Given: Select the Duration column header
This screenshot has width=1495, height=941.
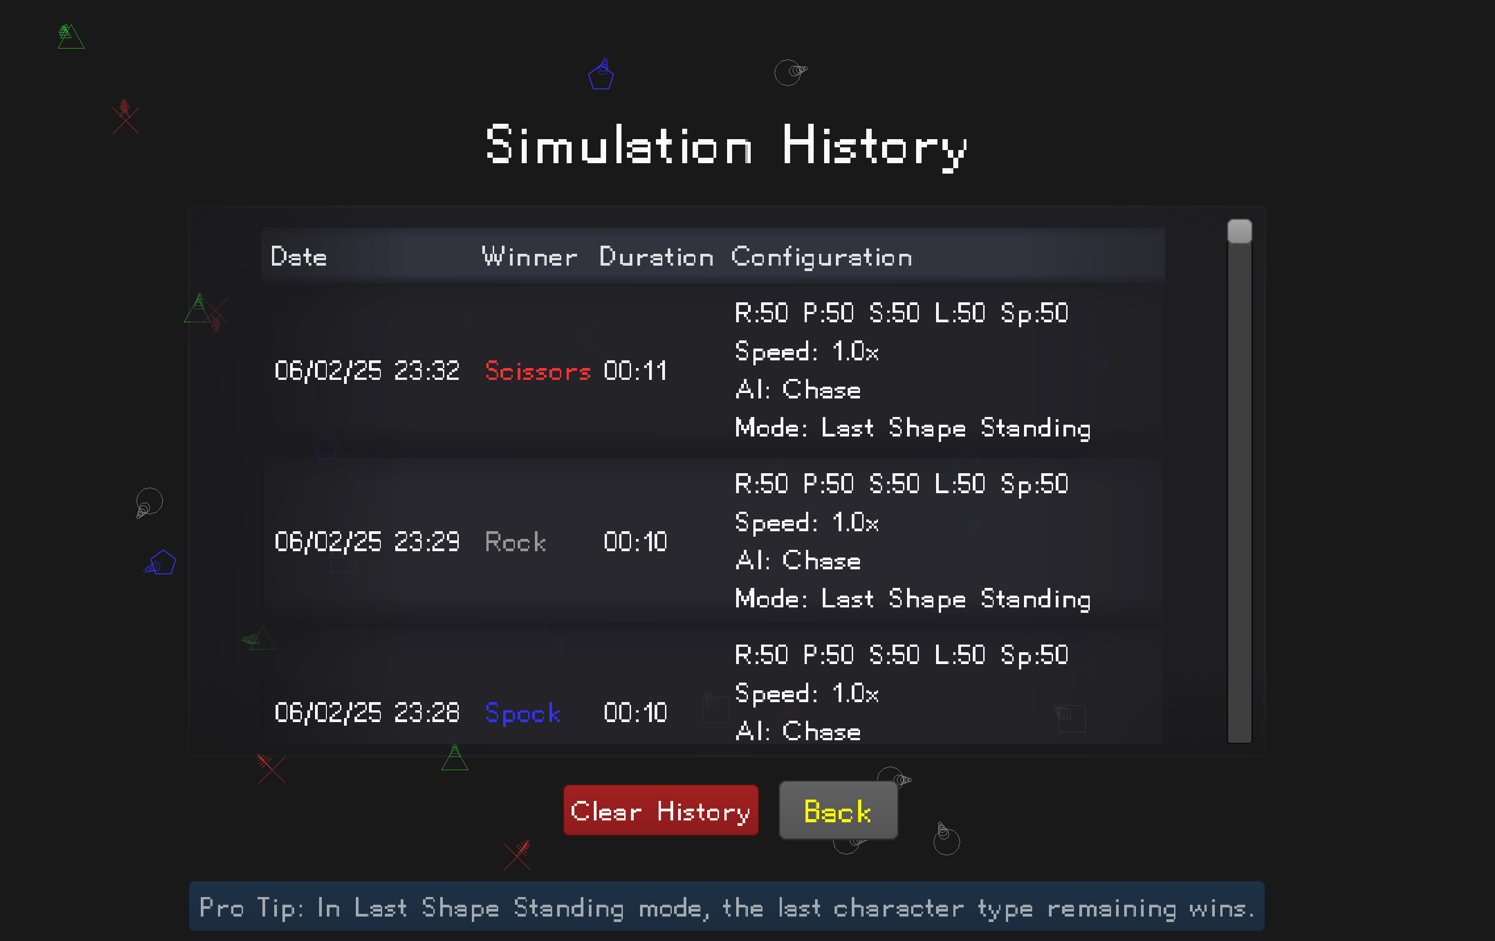Looking at the screenshot, I should tap(656, 257).
